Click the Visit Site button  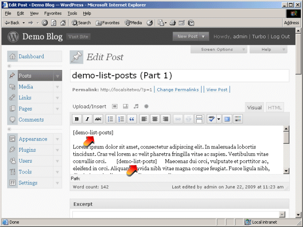pos(78,37)
